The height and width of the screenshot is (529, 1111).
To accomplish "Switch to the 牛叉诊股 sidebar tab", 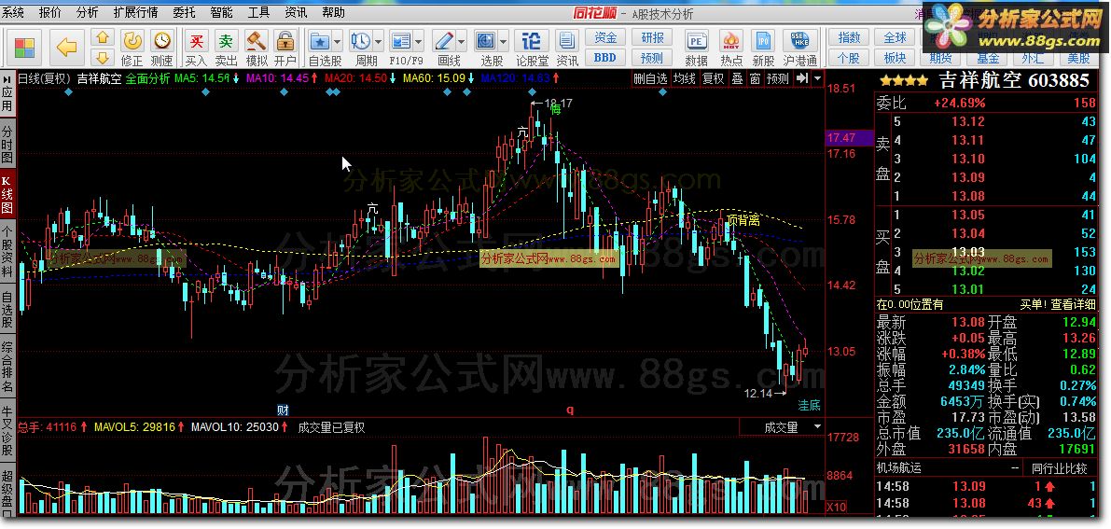I will (x=7, y=429).
